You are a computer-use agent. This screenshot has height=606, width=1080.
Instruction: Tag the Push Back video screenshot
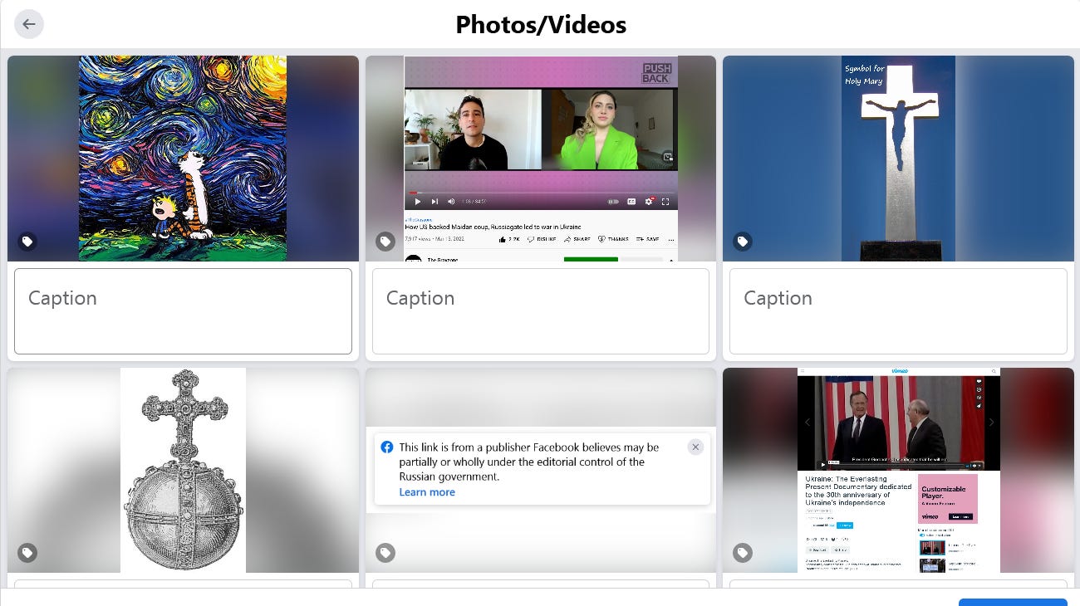(385, 242)
